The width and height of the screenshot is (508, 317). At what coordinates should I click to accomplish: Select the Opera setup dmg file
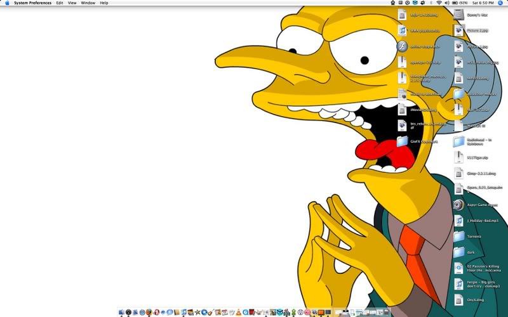(x=458, y=189)
